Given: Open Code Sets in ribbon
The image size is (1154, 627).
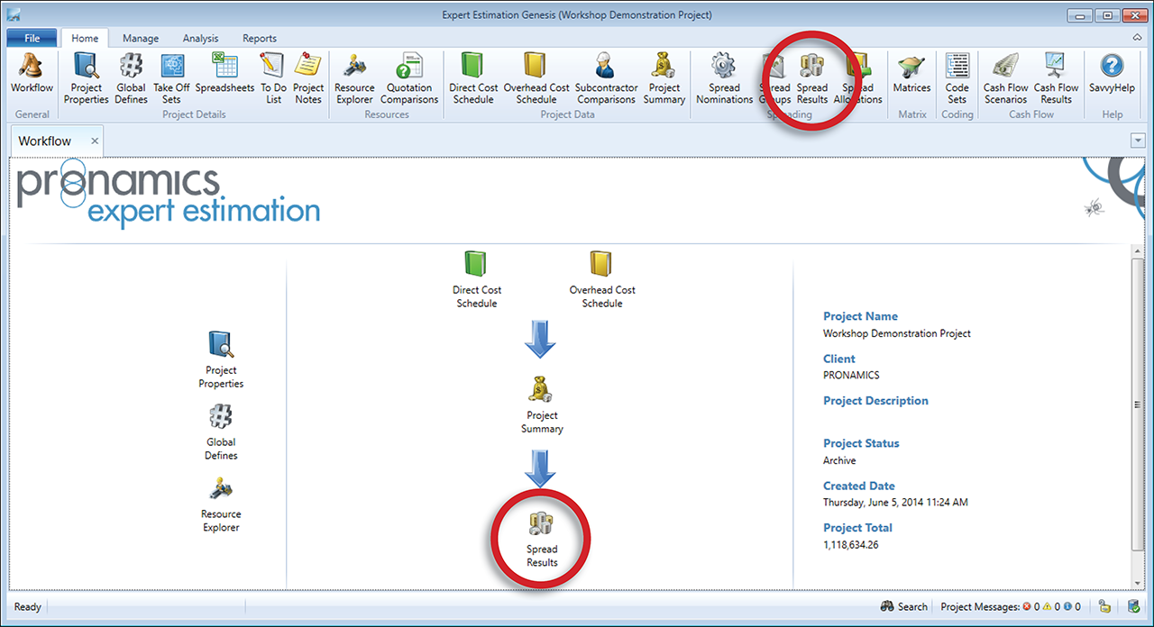Looking at the screenshot, I should pos(957,77).
